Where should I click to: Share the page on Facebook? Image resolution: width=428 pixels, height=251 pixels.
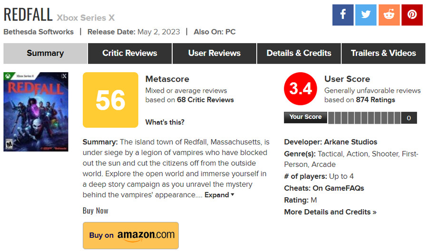pos(343,15)
